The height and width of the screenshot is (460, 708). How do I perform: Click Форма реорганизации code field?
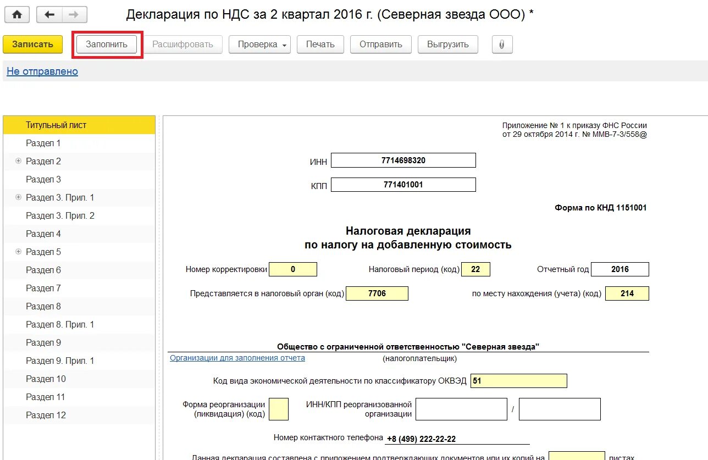point(279,409)
